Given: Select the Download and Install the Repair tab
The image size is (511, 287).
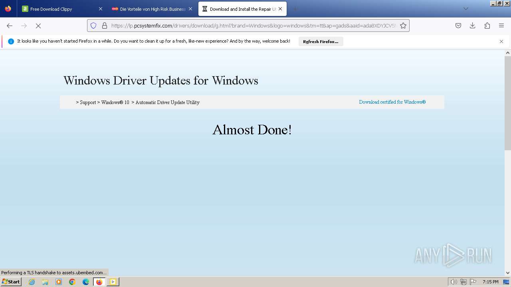Looking at the screenshot, I should click(x=242, y=9).
